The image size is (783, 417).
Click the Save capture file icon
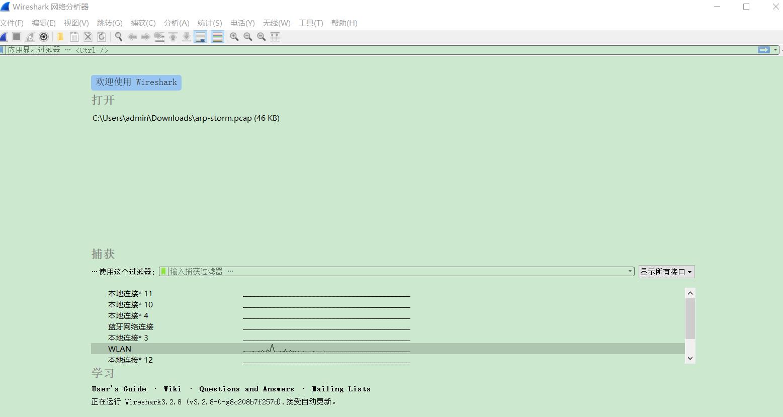coord(74,37)
